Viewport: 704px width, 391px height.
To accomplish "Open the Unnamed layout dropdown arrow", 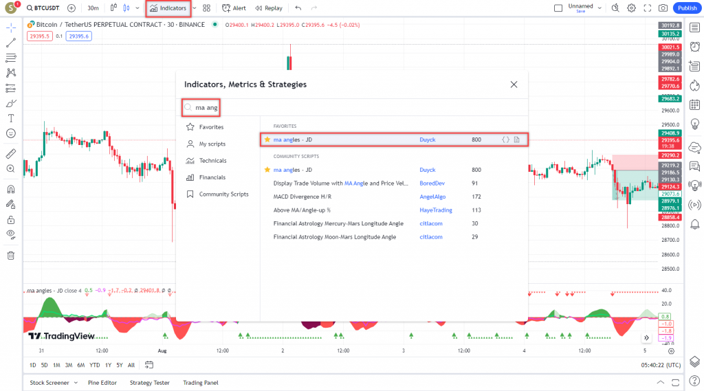I will 599,8.
